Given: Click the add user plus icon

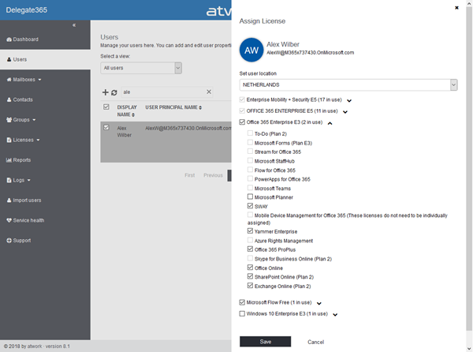Looking at the screenshot, I should pyautogui.click(x=105, y=92).
